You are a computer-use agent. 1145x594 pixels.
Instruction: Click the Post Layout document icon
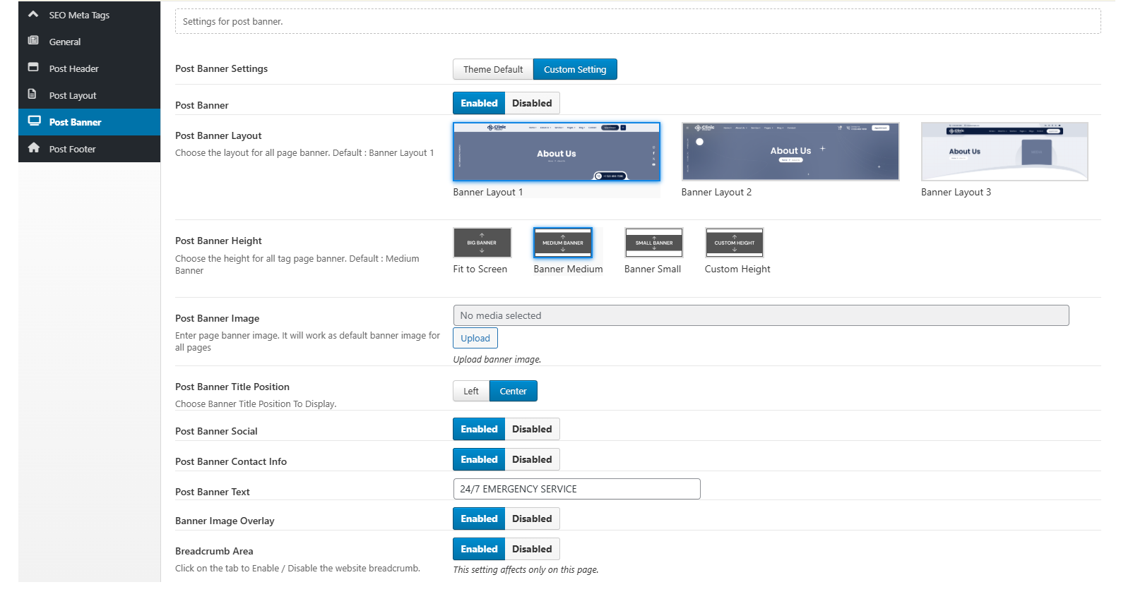coord(32,95)
